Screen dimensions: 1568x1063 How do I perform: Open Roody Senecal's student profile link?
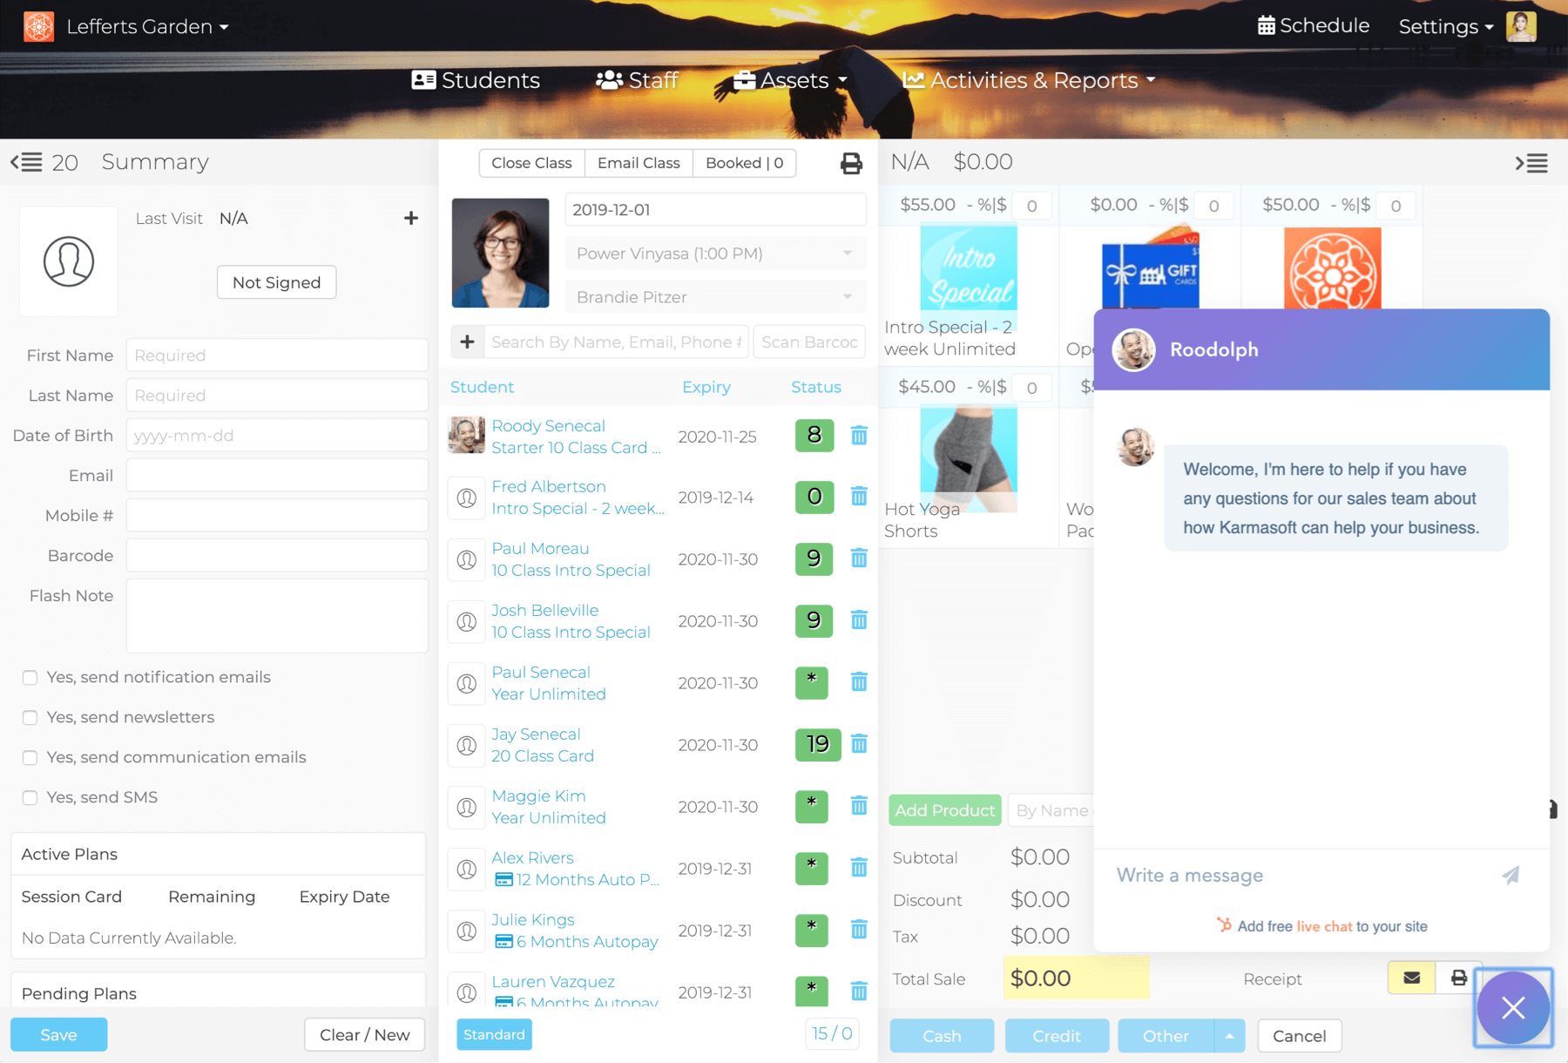548,426
